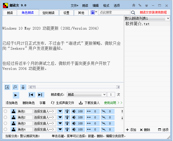Screen dimensions: 173x141
Task: Click 选择发音人--> field for 角色1
Action: 45,111
